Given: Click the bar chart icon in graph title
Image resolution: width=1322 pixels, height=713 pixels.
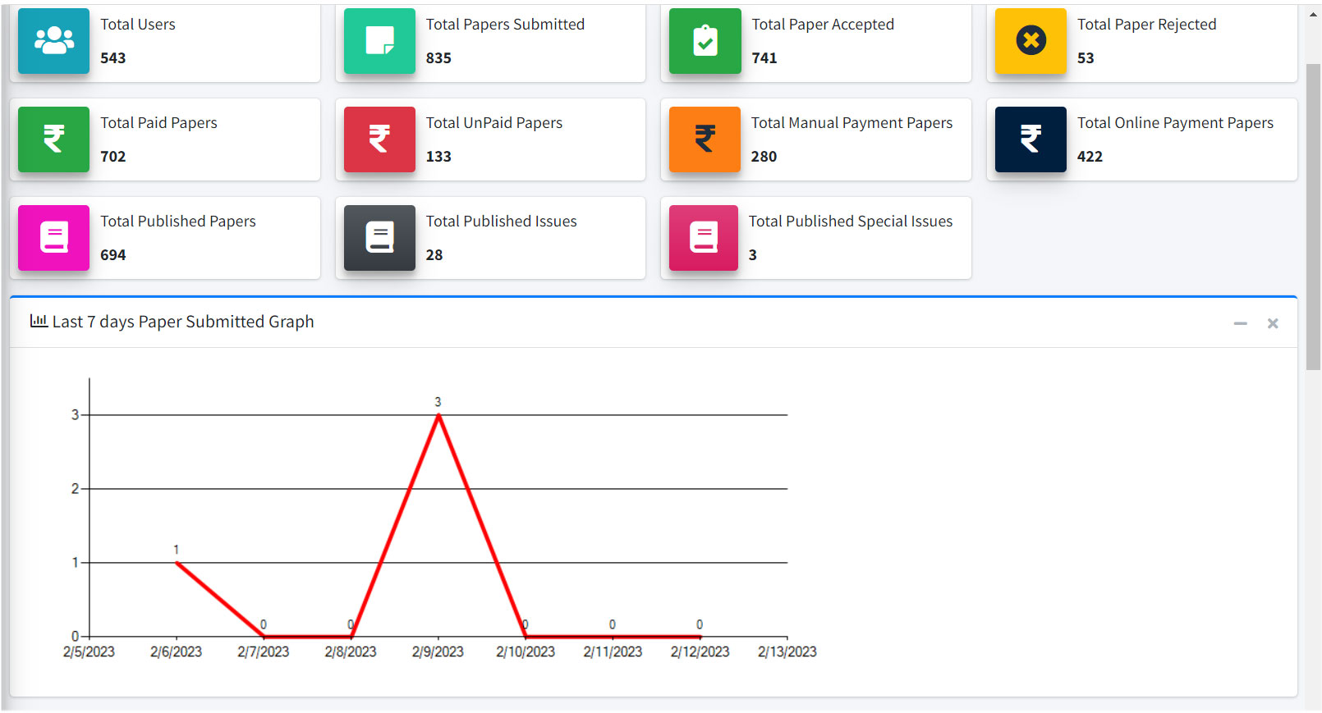Looking at the screenshot, I should (39, 321).
